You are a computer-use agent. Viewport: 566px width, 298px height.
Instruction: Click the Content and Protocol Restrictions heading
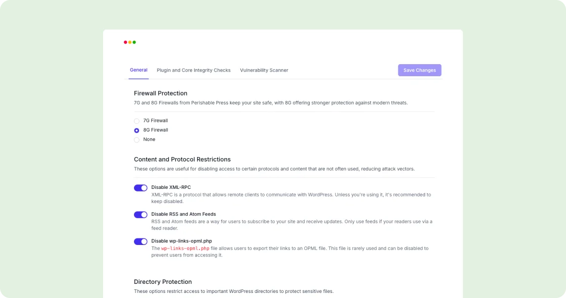[182, 159]
